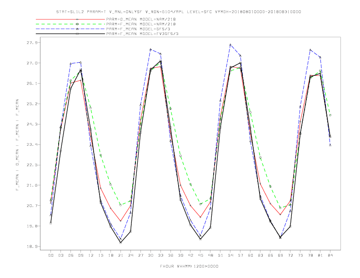Screen dimensions: 360x278
Task: Select legend entry PARM=F_MEAN MODEL=NAM/218
Action: click(141, 24)
